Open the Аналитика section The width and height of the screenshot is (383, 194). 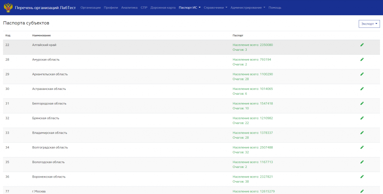[129, 7]
